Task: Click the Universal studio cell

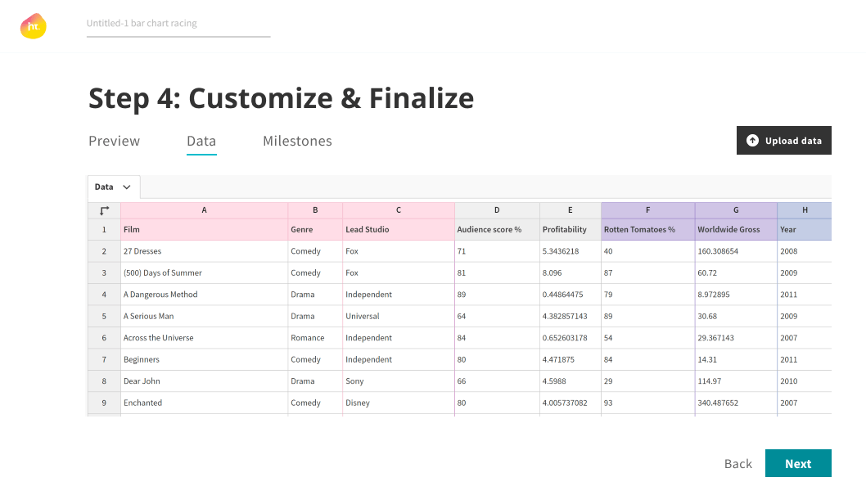Action: tap(398, 316)
